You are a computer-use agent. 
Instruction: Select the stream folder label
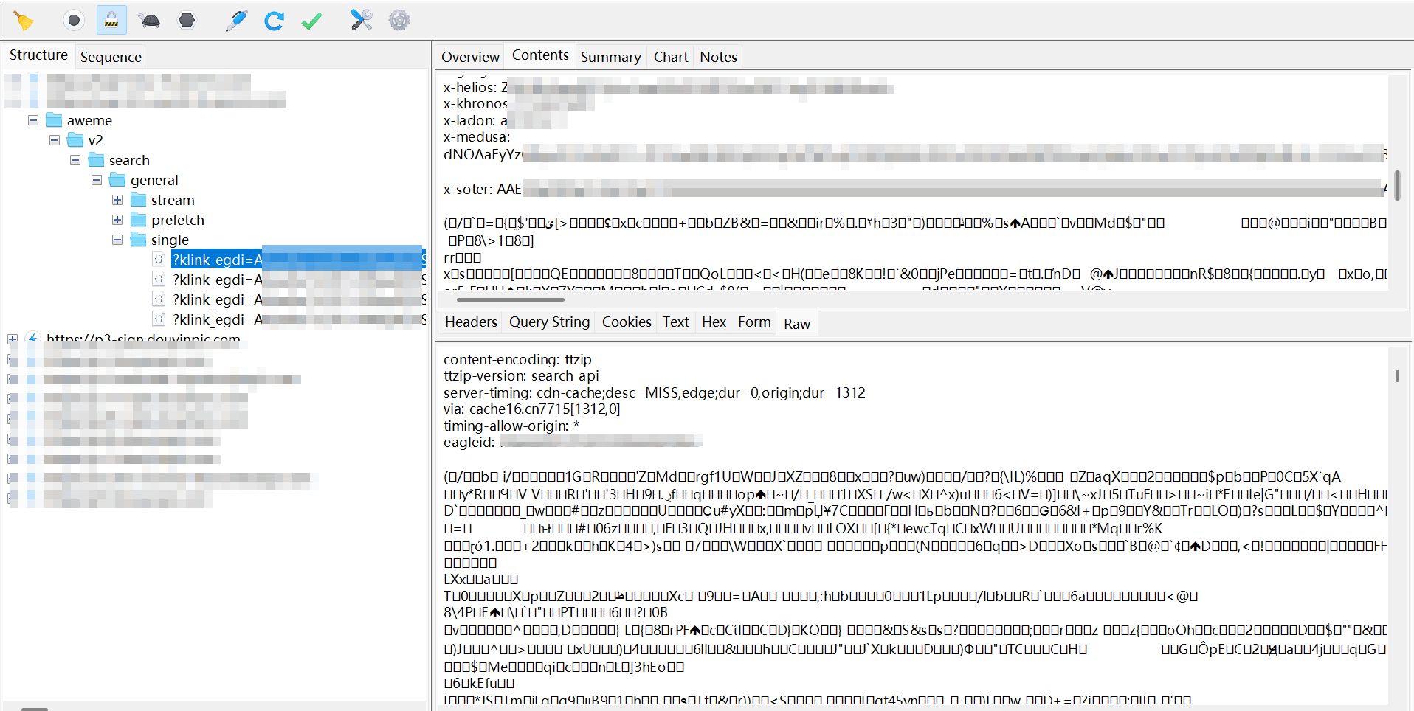point(173,200)
